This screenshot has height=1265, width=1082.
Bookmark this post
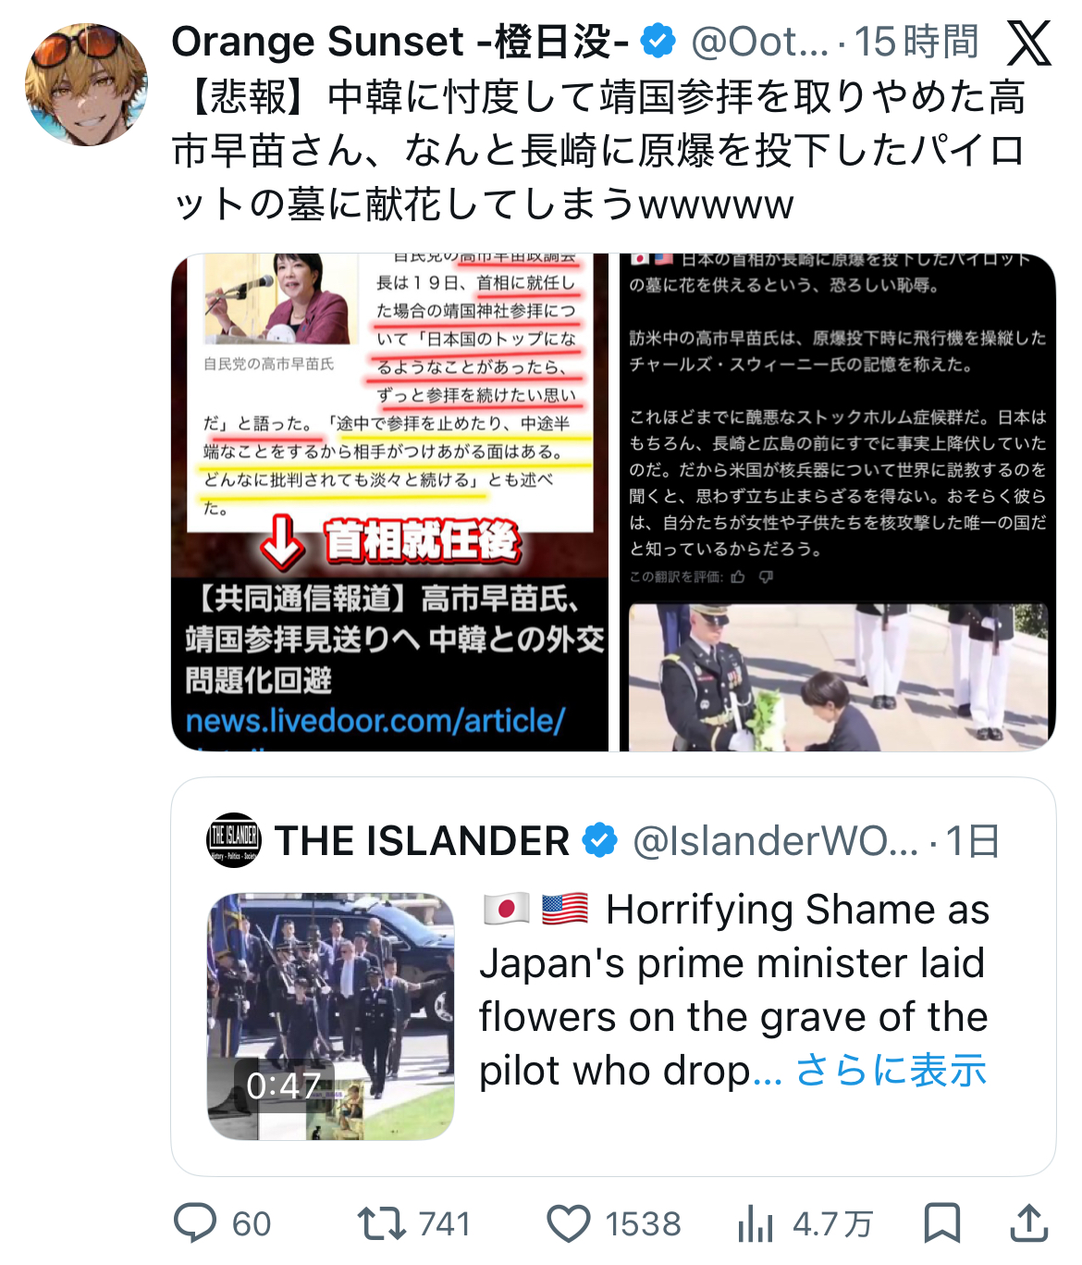coord(941,1223)
